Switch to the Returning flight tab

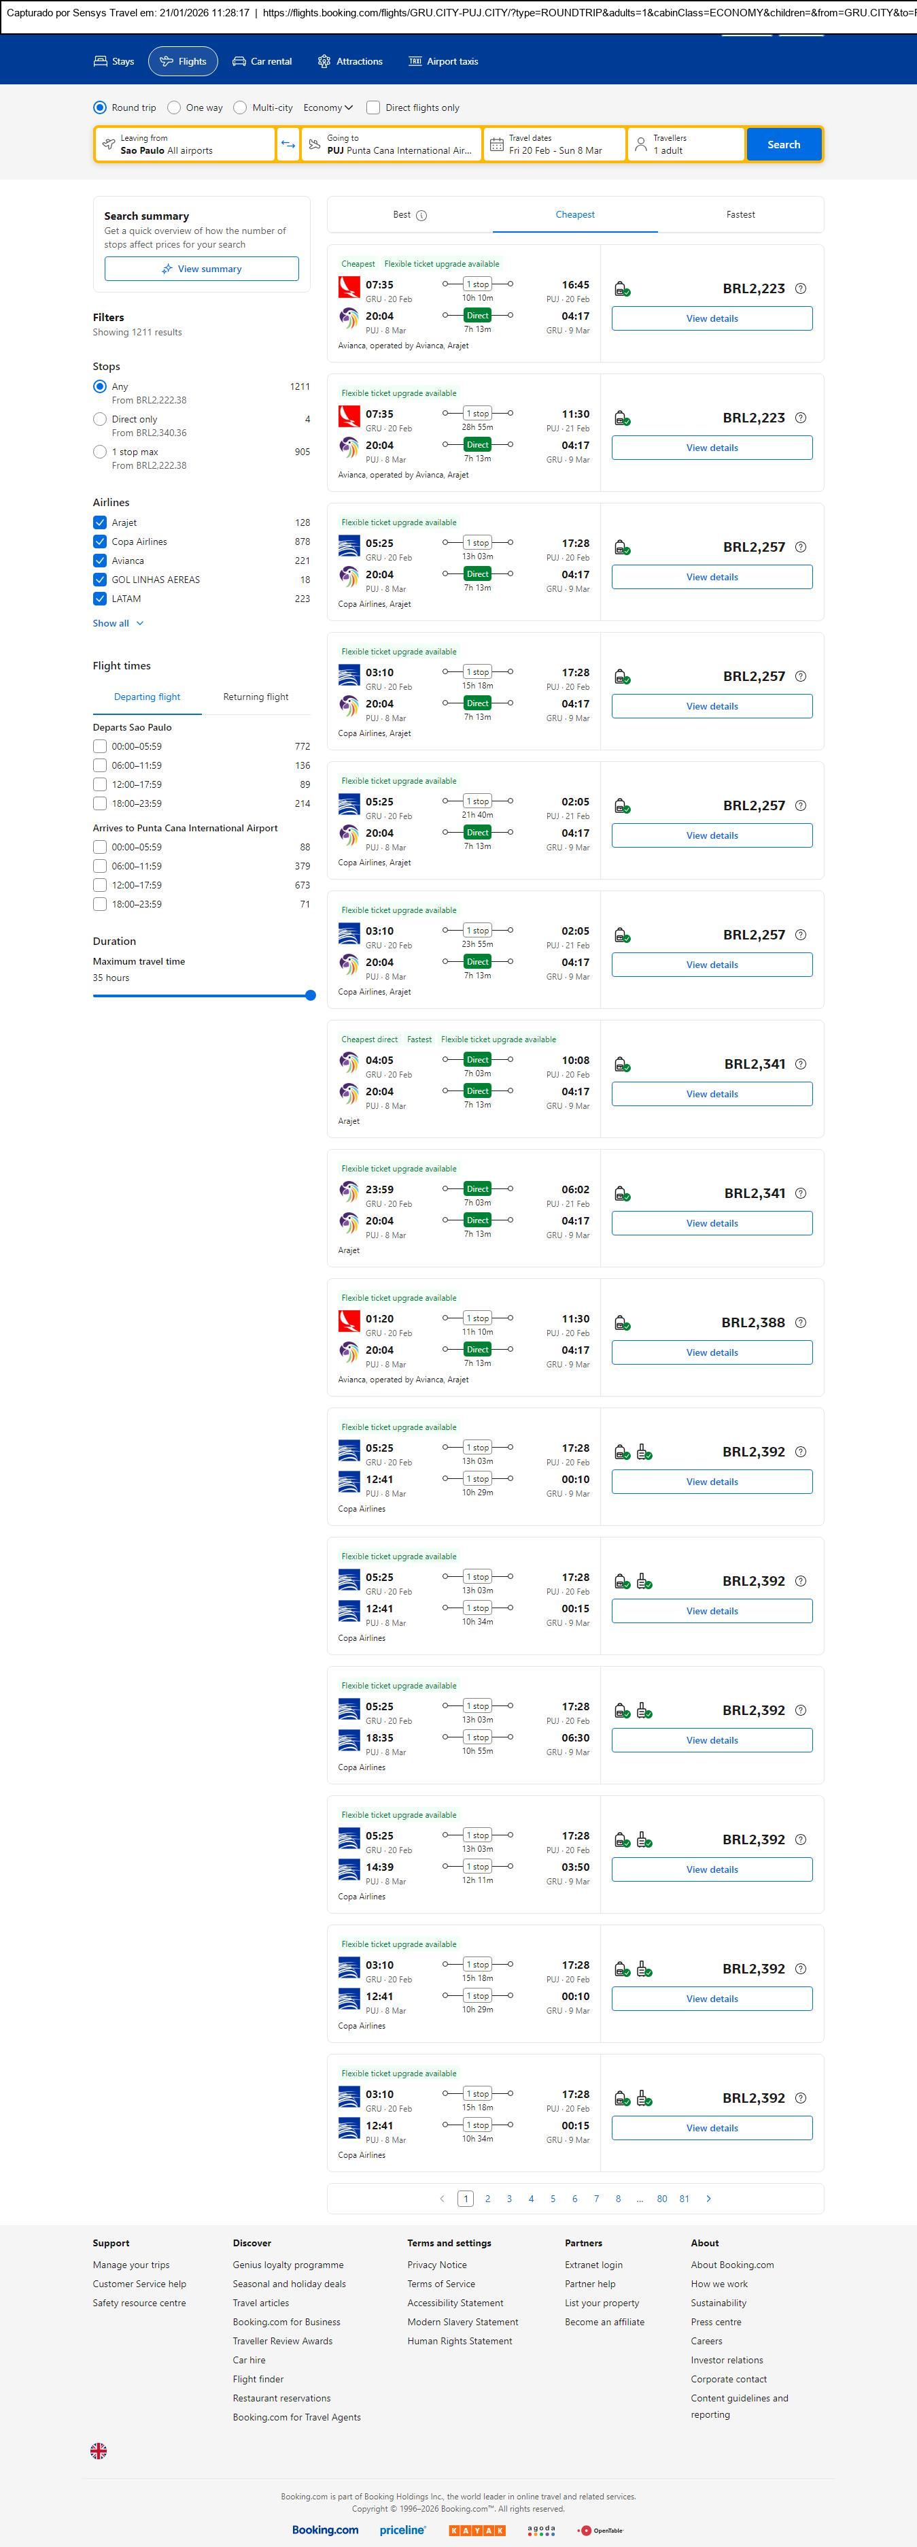click(256, 697)
